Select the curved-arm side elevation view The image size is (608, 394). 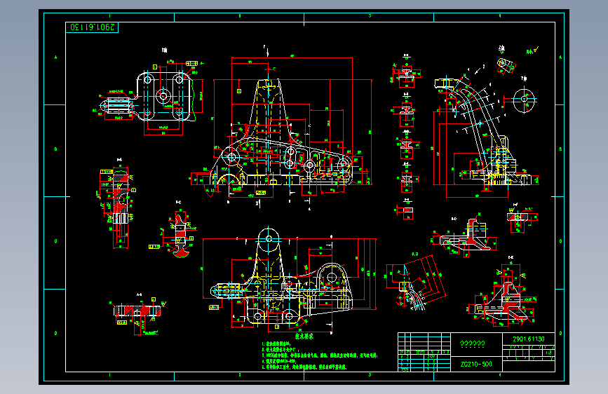[485, 132]
